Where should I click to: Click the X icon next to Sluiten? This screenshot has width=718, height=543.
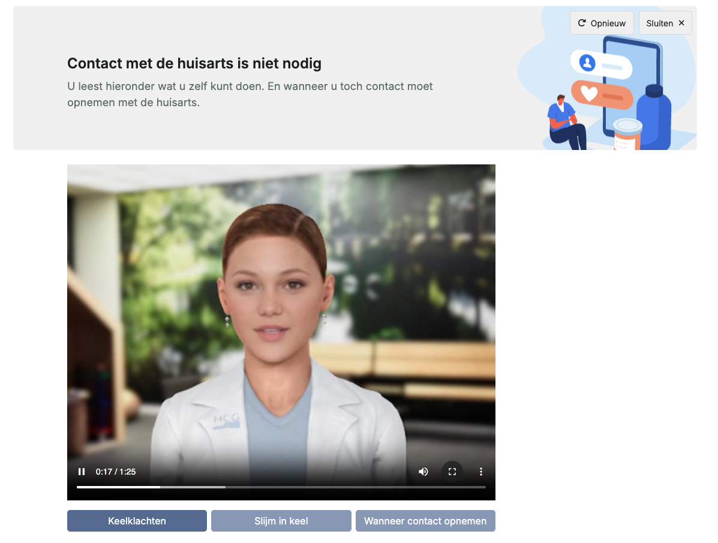click(x=681, y=23)
